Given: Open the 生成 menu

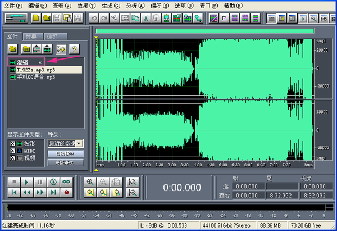Looking at the screenshot, I should (x=111, y=6).
